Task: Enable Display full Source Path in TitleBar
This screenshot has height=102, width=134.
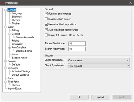Action: point(46,35)
